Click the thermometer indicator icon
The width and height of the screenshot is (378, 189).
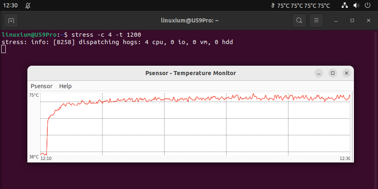click(x=273, y=6)
